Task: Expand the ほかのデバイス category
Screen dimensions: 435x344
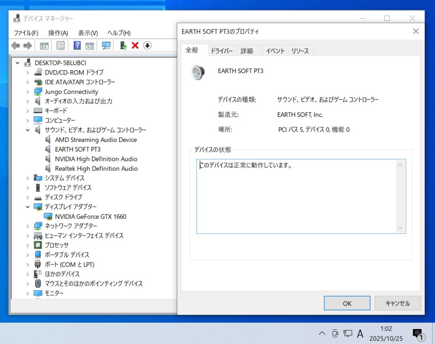Action: pos(28,274)
